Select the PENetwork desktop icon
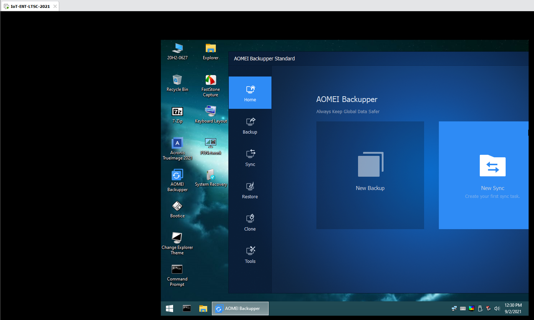534x320 pixels. 211,146
